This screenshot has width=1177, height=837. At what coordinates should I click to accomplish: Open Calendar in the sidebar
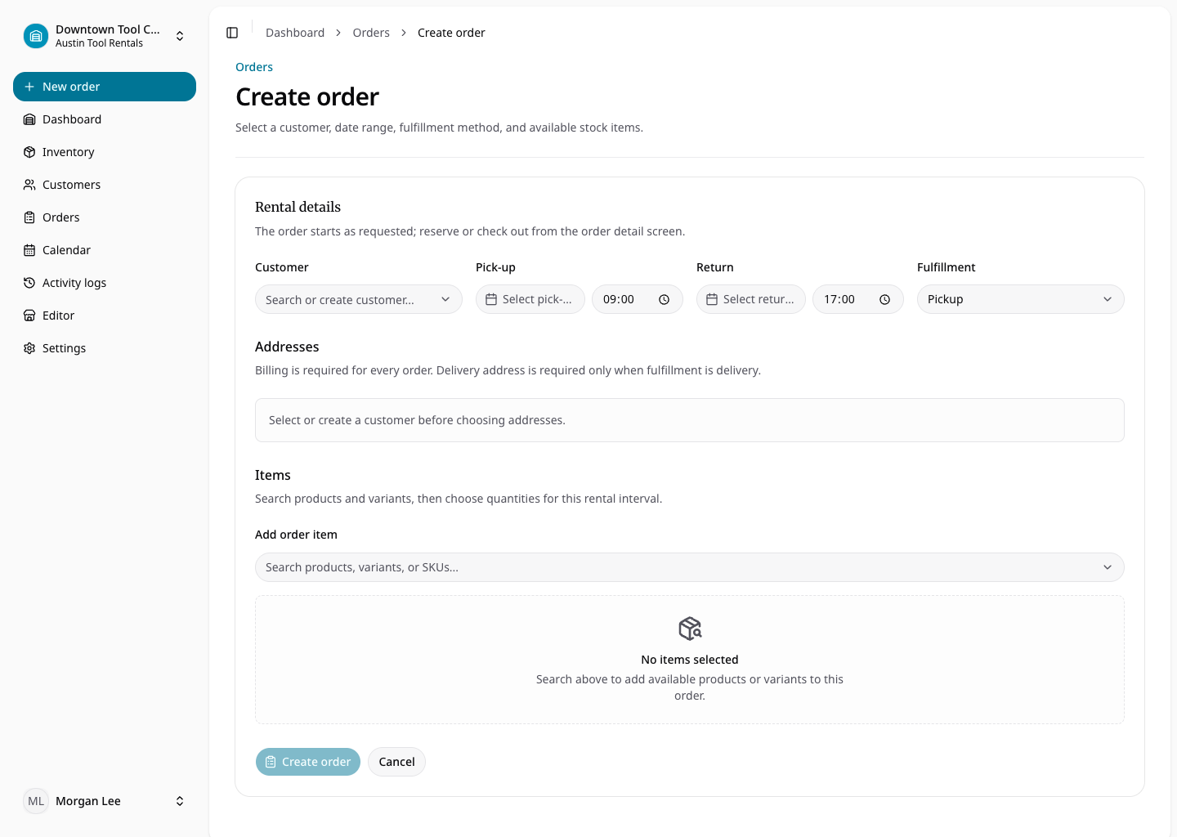(105, 250)
